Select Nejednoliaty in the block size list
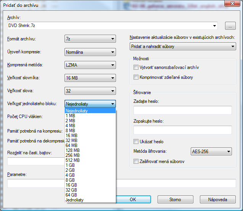Viewport: 243px width, 211px height. pyautogui.click(x=90, y=111)
